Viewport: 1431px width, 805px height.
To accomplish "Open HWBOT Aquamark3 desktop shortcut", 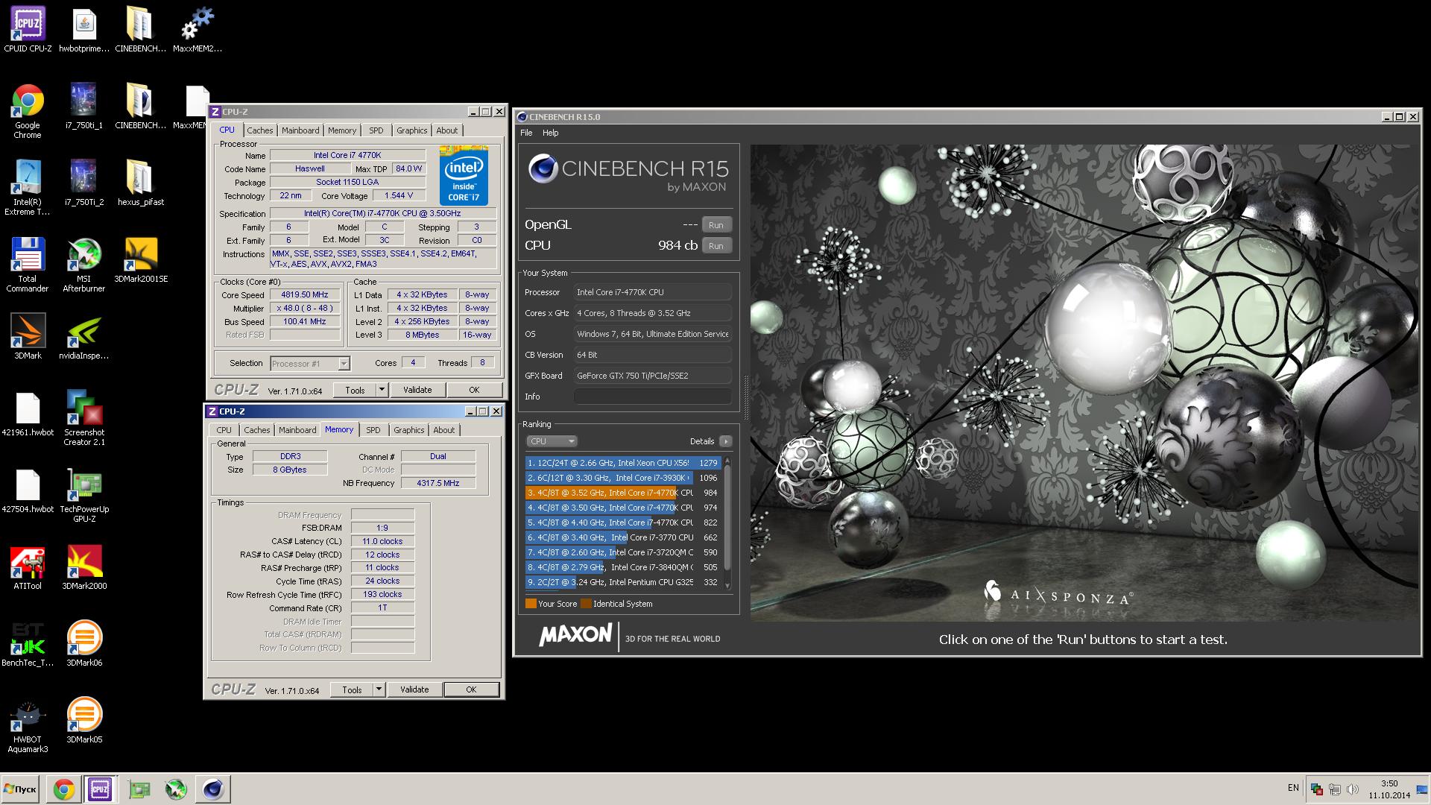I will point(28,725).
